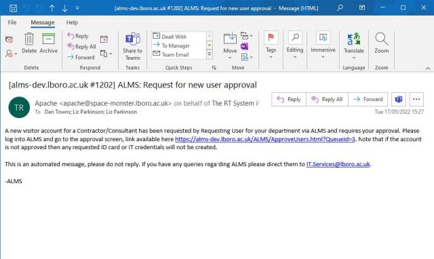Open Customize Quick Access Toolbar dropdown
The height and width of the screenshot is (259, 434).
[77, 8]
